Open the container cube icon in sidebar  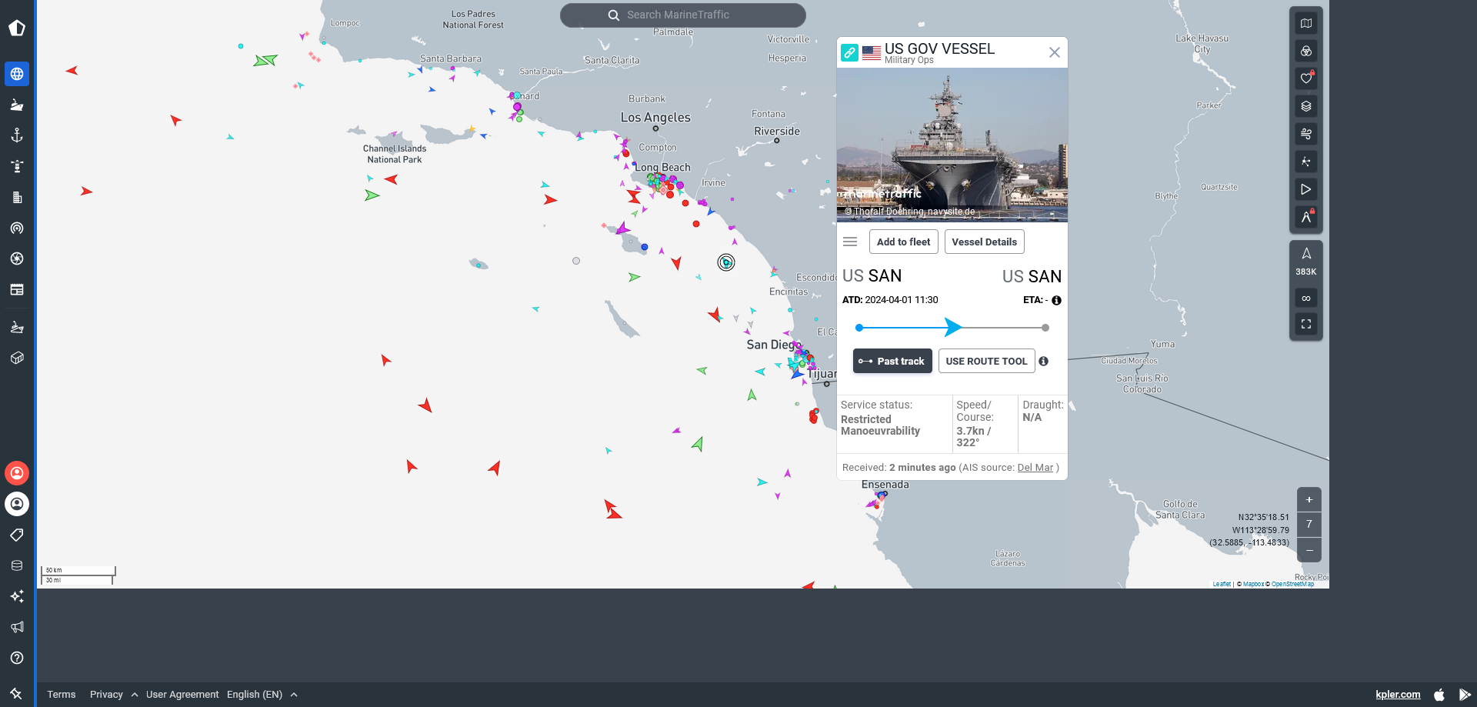point(17,358)
